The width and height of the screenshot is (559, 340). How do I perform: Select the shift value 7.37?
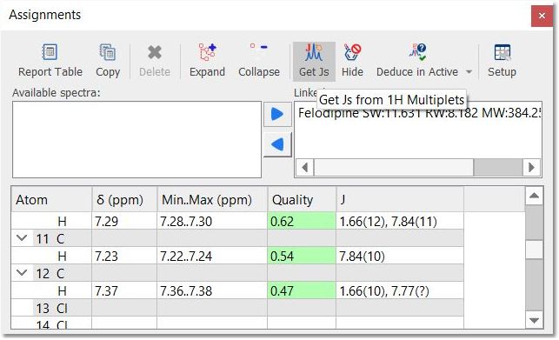point(124,290)
